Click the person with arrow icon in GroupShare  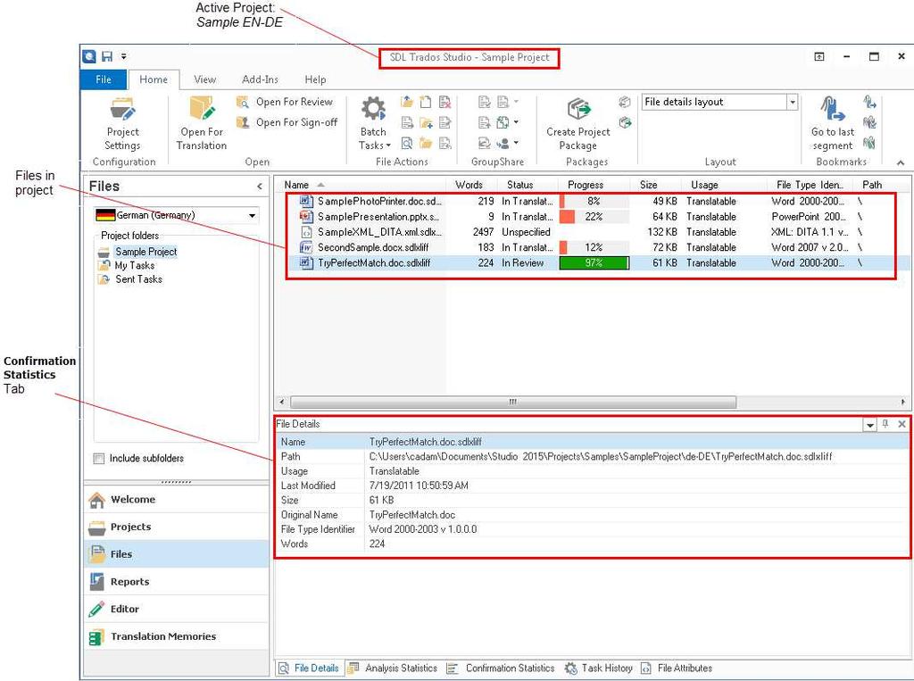point(503,143)
